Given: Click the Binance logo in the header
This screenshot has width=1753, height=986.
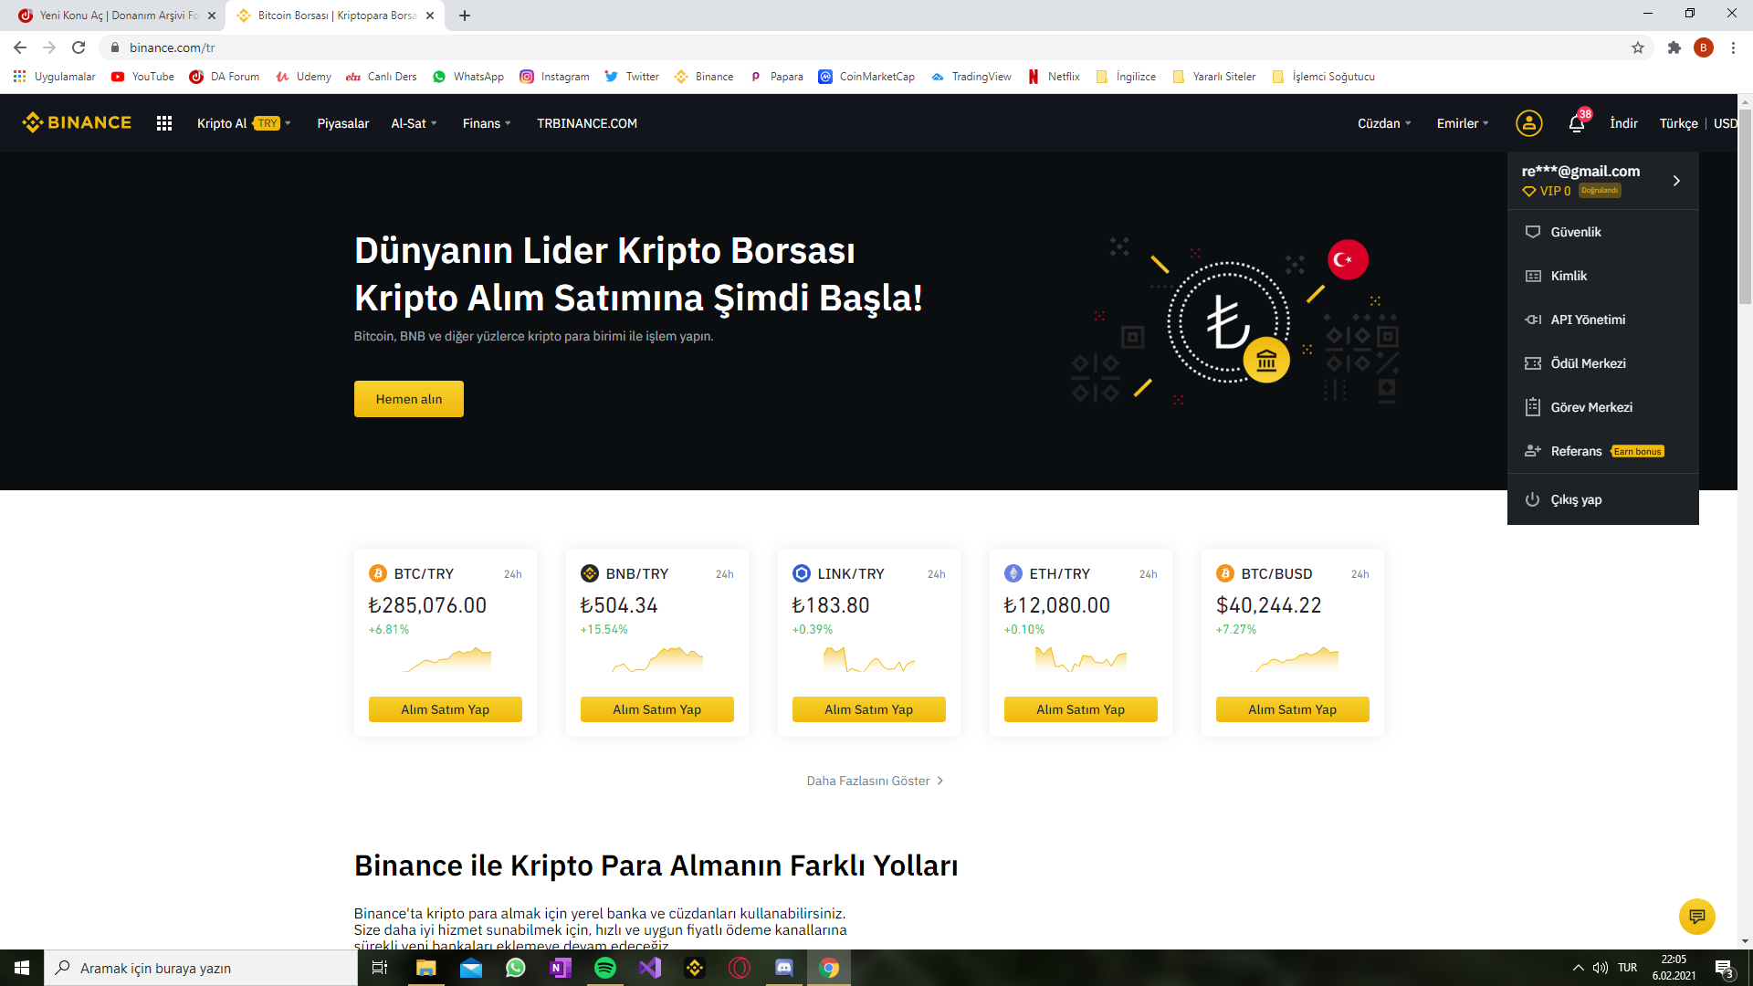Looking at the screenshot, I should tap(78, 122).
